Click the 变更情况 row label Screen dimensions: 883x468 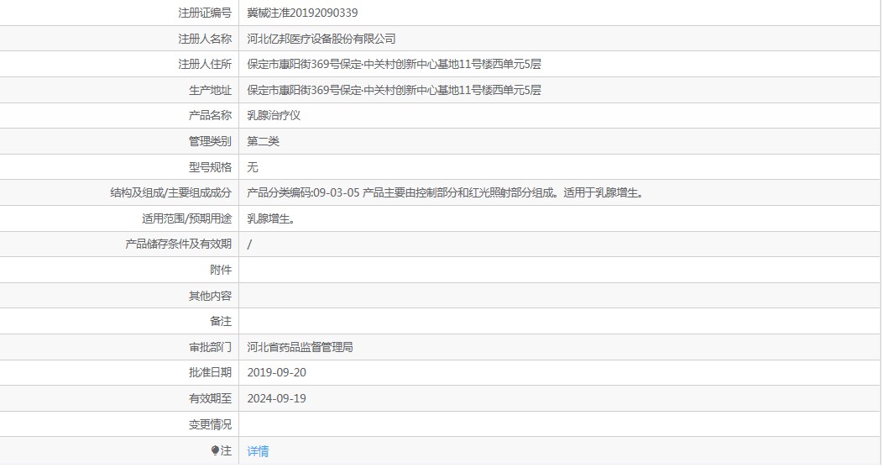tap(210, 424)
